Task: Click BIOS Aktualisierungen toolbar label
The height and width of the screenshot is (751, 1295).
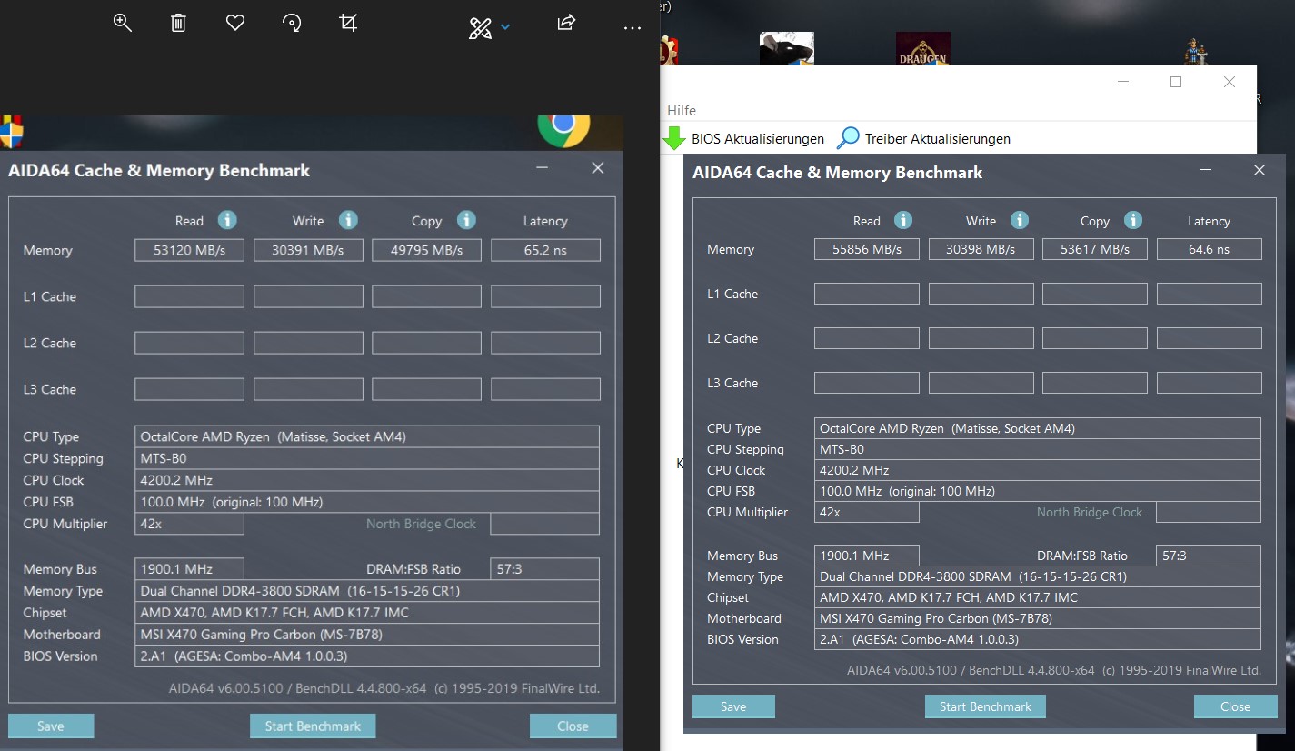Action: click(x=758, y=139)
